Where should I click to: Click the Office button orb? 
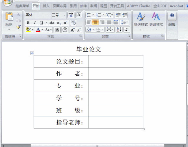click(x=7, y=2)
